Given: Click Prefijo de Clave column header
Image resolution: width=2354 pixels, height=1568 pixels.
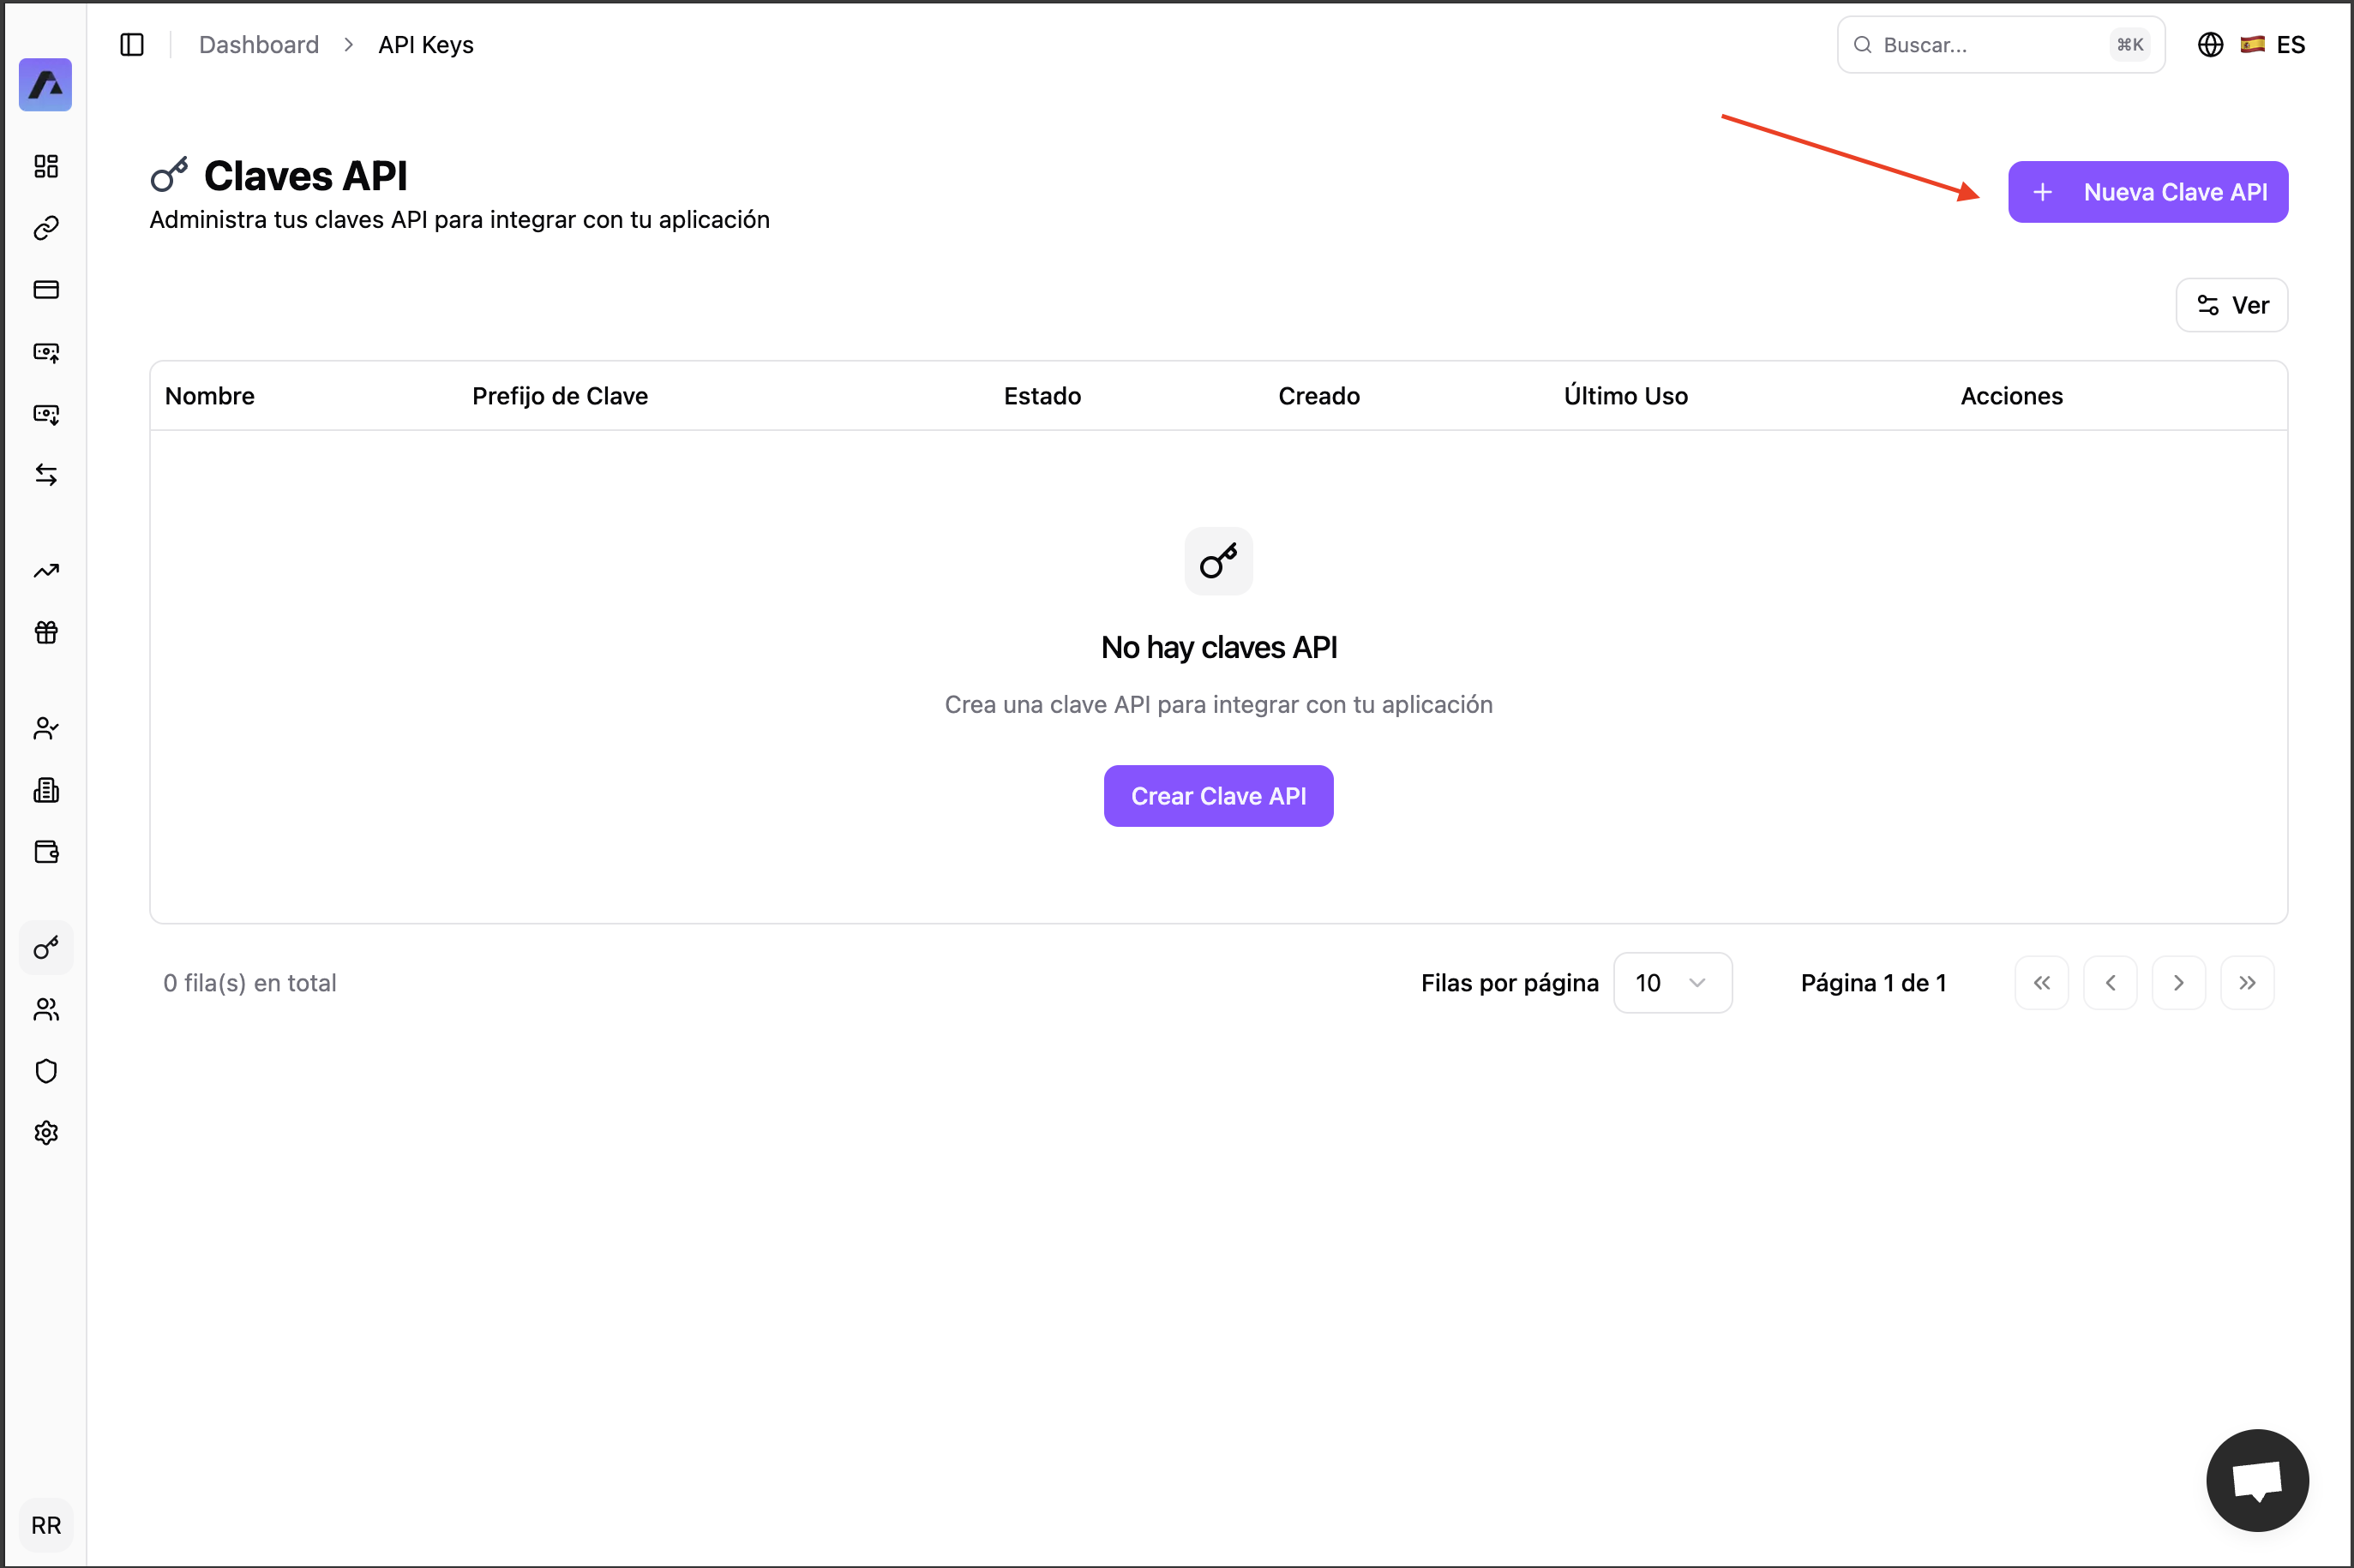Looking at the screenshot, I should pos(561,396).
